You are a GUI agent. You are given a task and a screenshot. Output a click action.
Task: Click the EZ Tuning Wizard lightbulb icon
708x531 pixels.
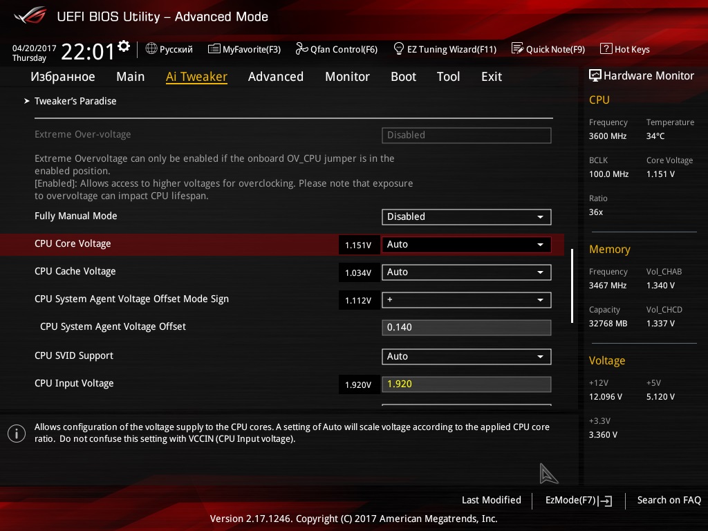pyautogui.click(x=399, y=48)
